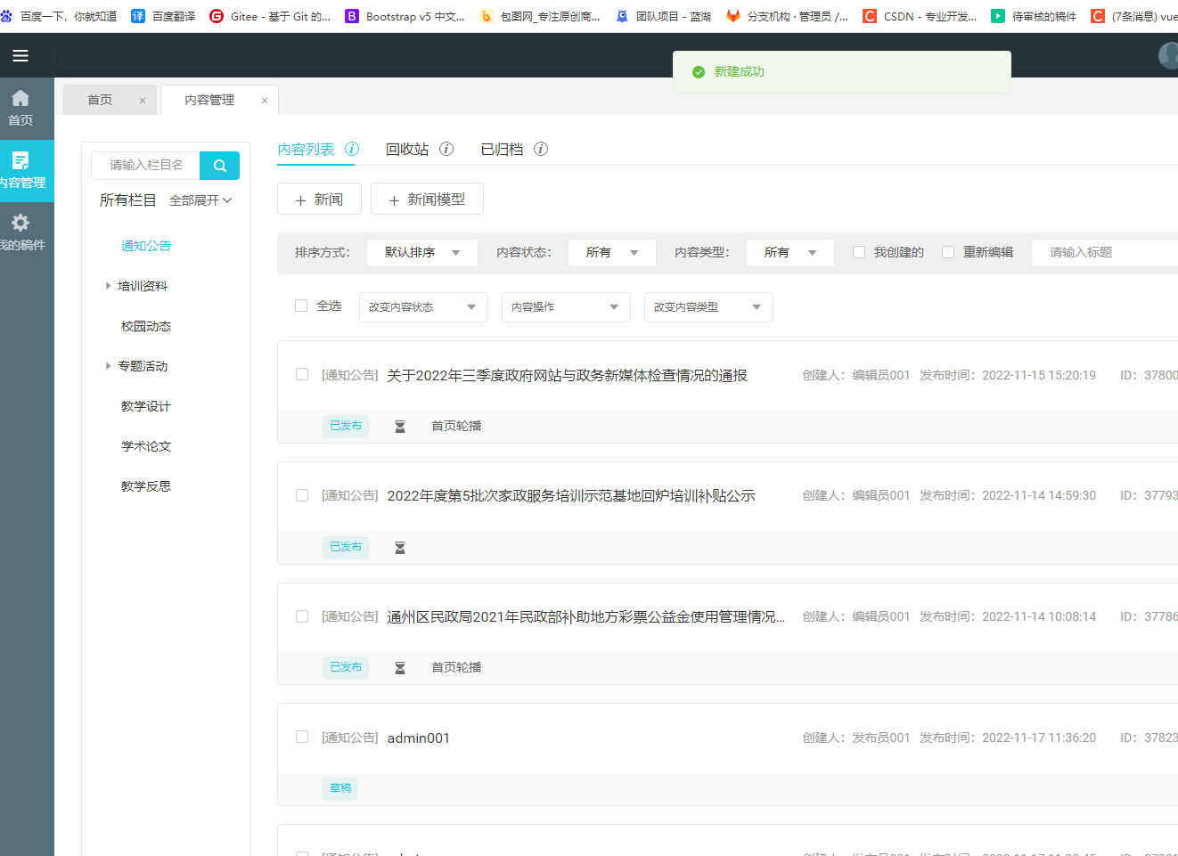Open 首页 home icon in sidebar

(x=20, y=99)
